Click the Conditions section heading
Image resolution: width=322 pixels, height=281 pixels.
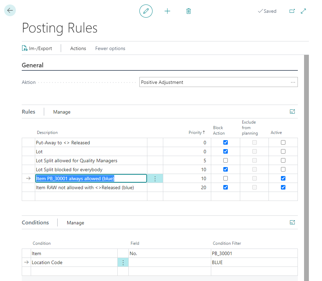tap(35, 223)
